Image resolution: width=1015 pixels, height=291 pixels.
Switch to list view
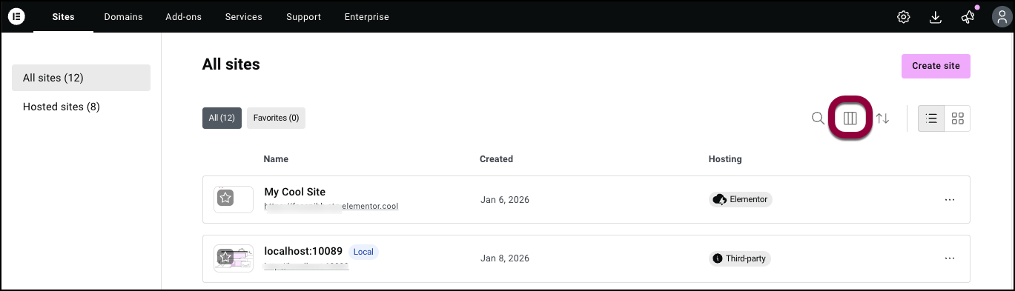coord(931,118)
